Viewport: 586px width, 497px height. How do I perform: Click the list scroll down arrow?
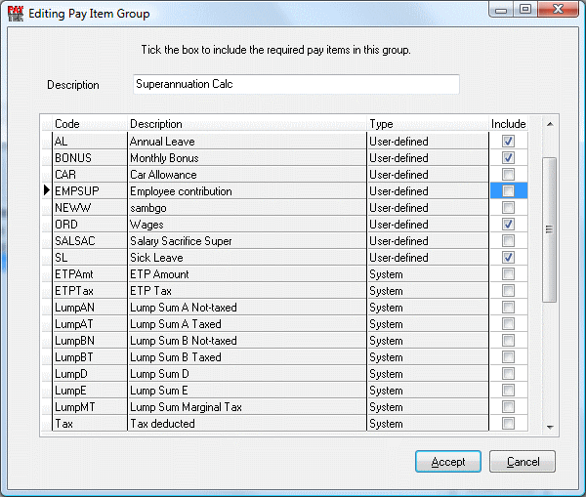[550, 427]
